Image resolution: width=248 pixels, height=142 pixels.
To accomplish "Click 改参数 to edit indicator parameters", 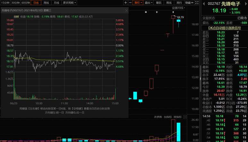I will coord(158,117).
